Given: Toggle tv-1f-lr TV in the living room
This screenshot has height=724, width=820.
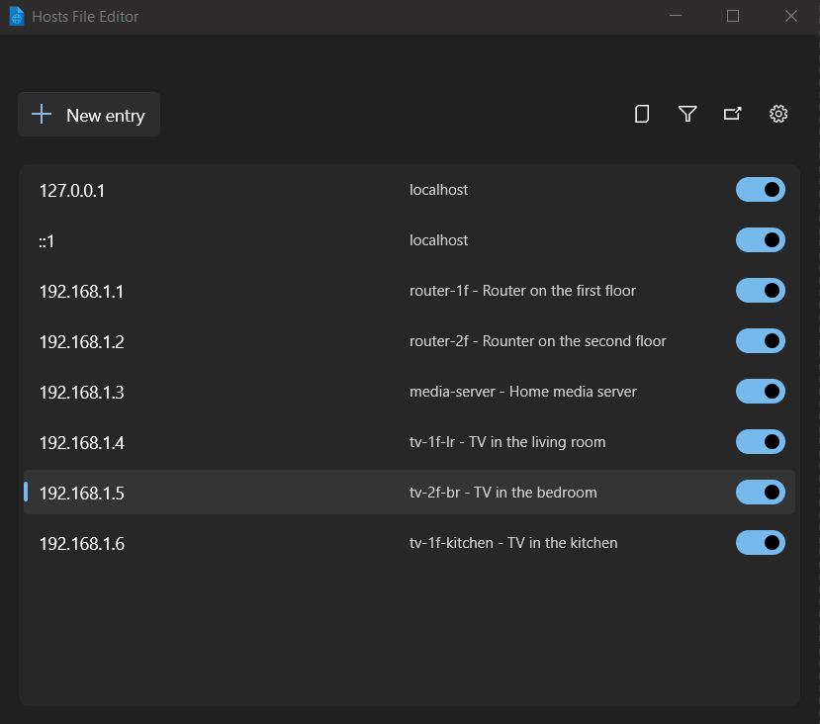Looking at the screenshot, I should [760, 441].
